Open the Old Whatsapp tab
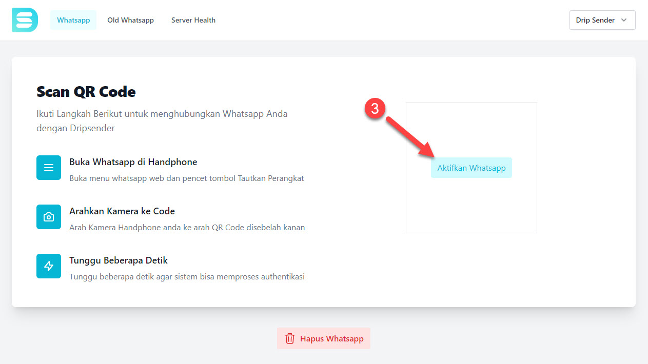 point(130,20)
